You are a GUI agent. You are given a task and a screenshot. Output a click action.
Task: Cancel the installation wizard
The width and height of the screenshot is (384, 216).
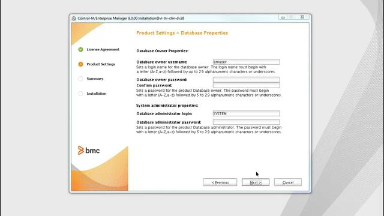pos(288,182)
